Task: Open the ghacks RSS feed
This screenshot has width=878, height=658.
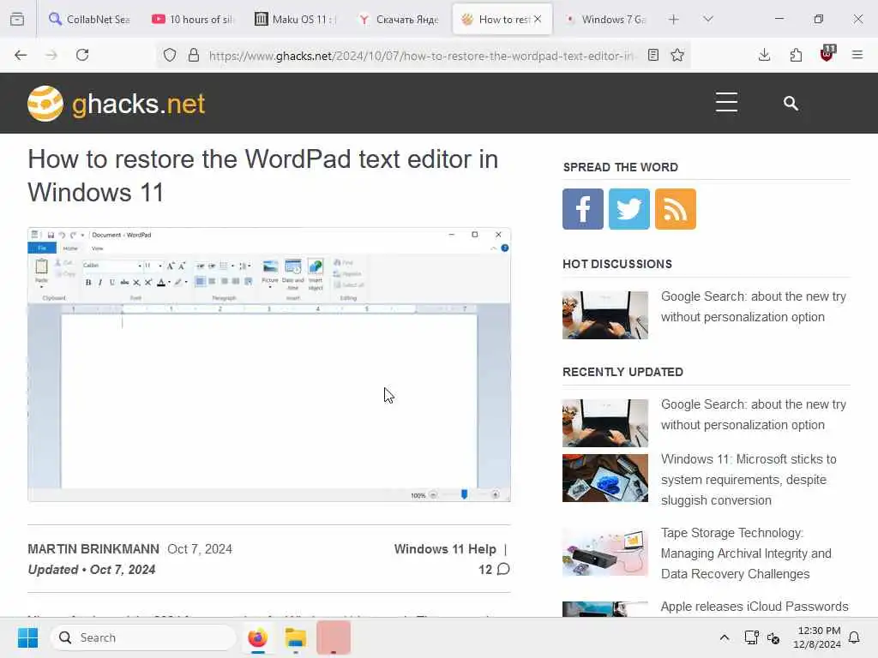Action: (x=676, y=209)
